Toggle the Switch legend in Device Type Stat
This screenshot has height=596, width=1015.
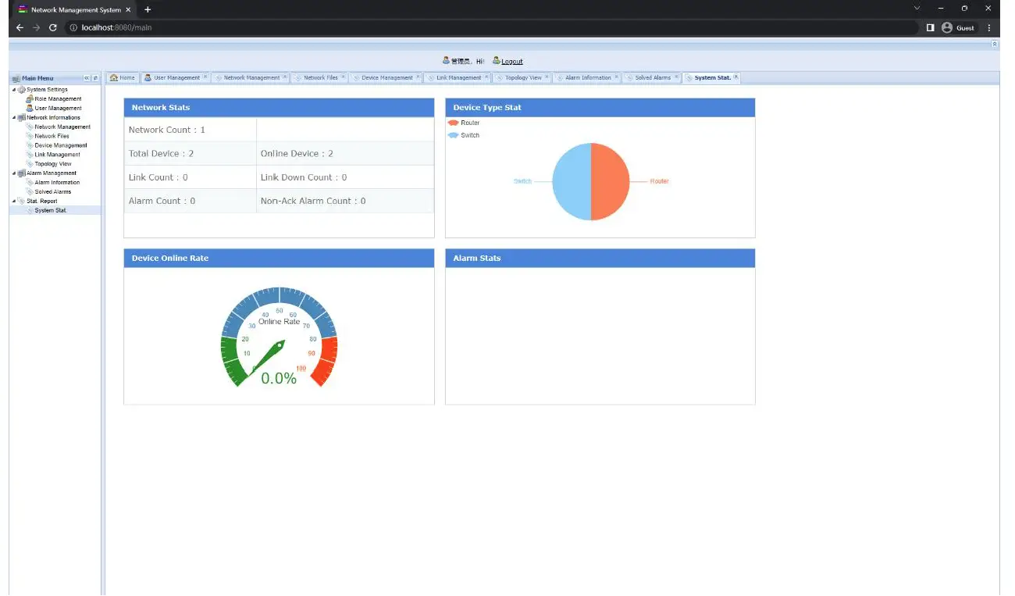tap(466, 134)
